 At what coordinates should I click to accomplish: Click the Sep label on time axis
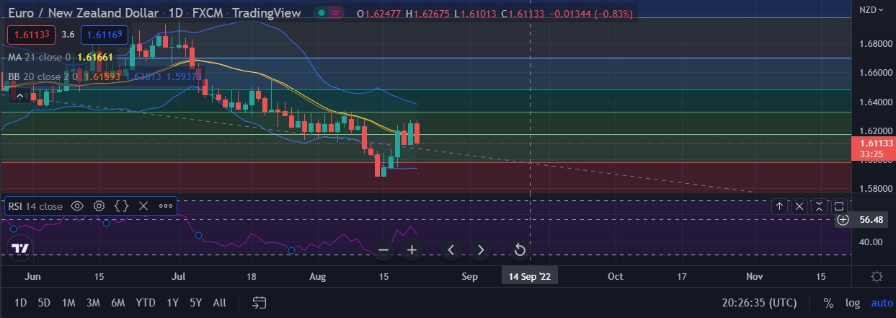pos(469,276)
